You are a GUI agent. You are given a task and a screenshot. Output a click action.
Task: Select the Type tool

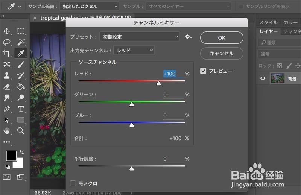point(21,109)
